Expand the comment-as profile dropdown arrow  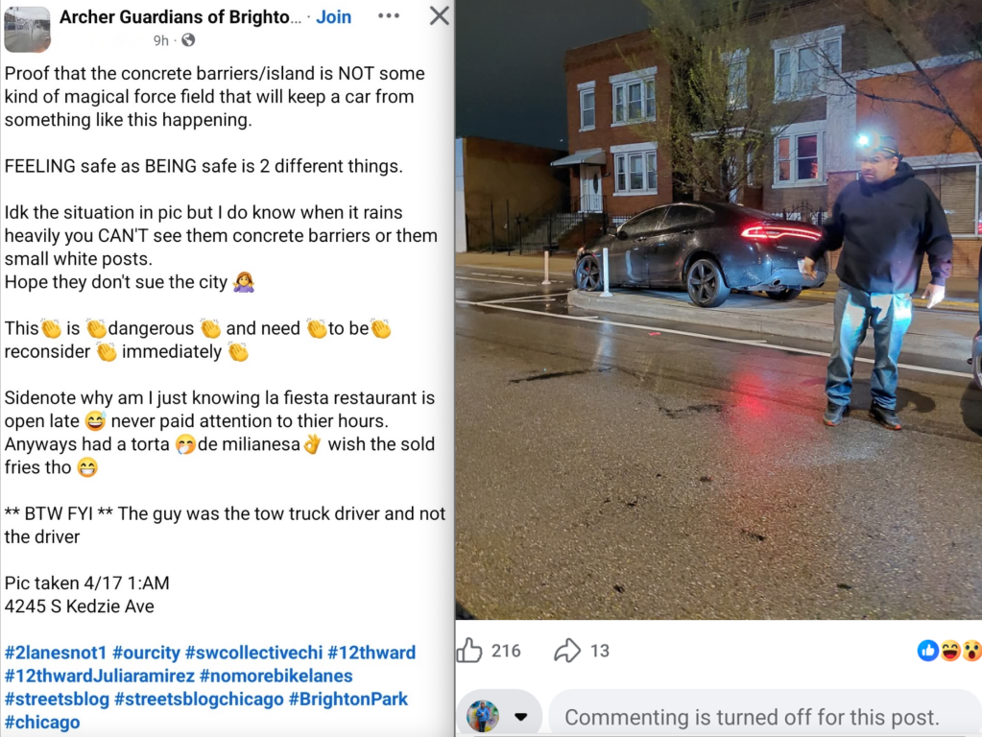point(520,717)
